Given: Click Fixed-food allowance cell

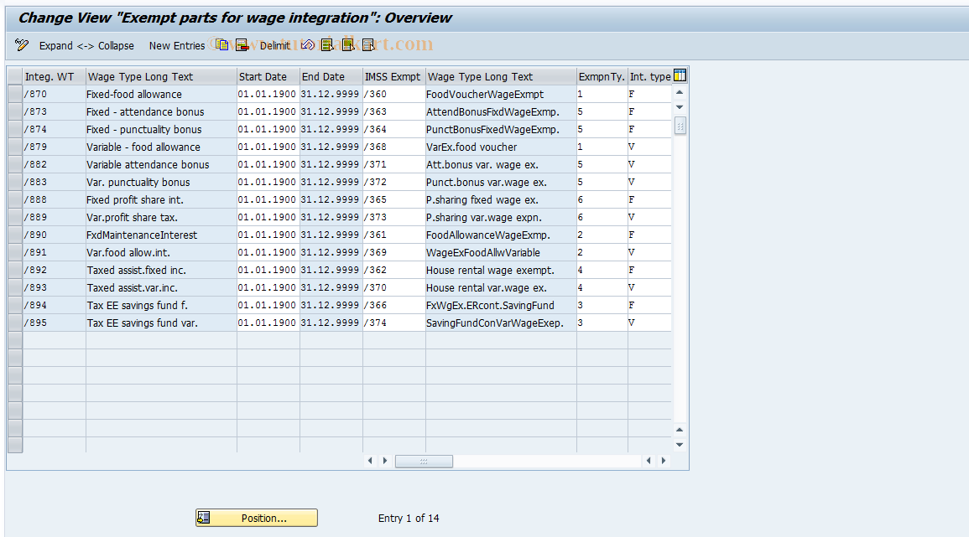Looking at the screenshot, I should (161, 94).
